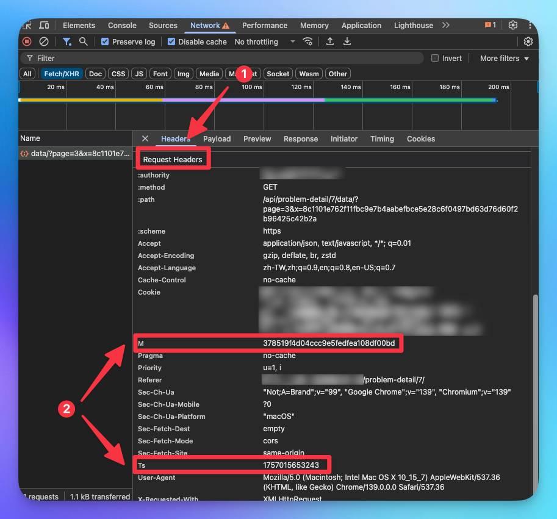Viewport: 557px width, 519px height.
Task: Toggle the Other filter
Action: pos(337,74)
